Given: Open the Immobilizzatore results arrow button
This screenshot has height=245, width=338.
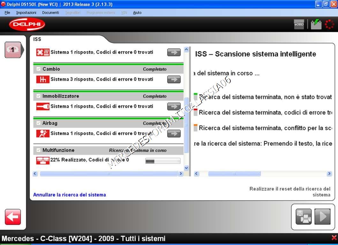Looking at the screenshot, I should tap(174, 107).
